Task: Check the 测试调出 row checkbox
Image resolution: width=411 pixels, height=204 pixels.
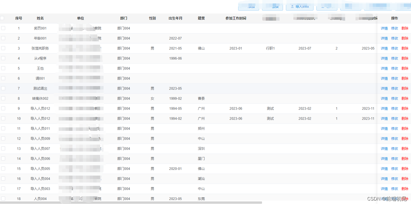Action: 3,88
